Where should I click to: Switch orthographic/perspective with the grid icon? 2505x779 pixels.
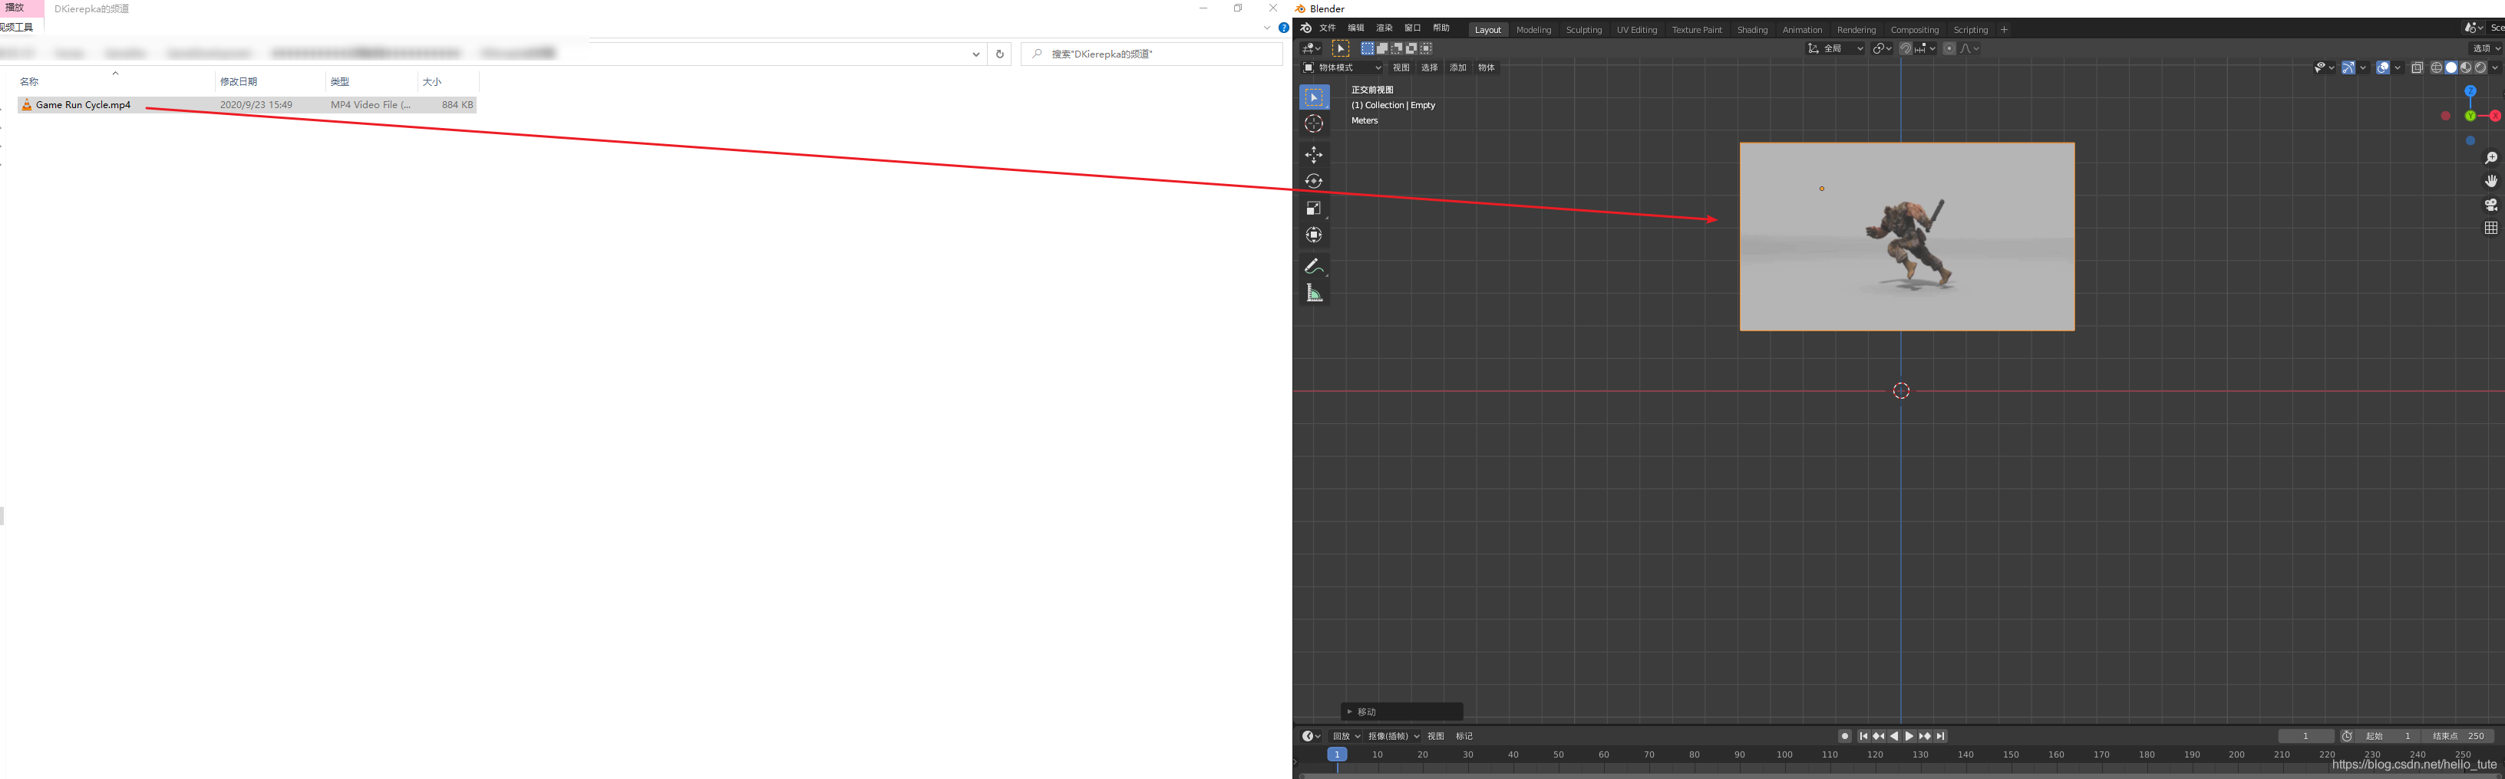click(2490, 228)
